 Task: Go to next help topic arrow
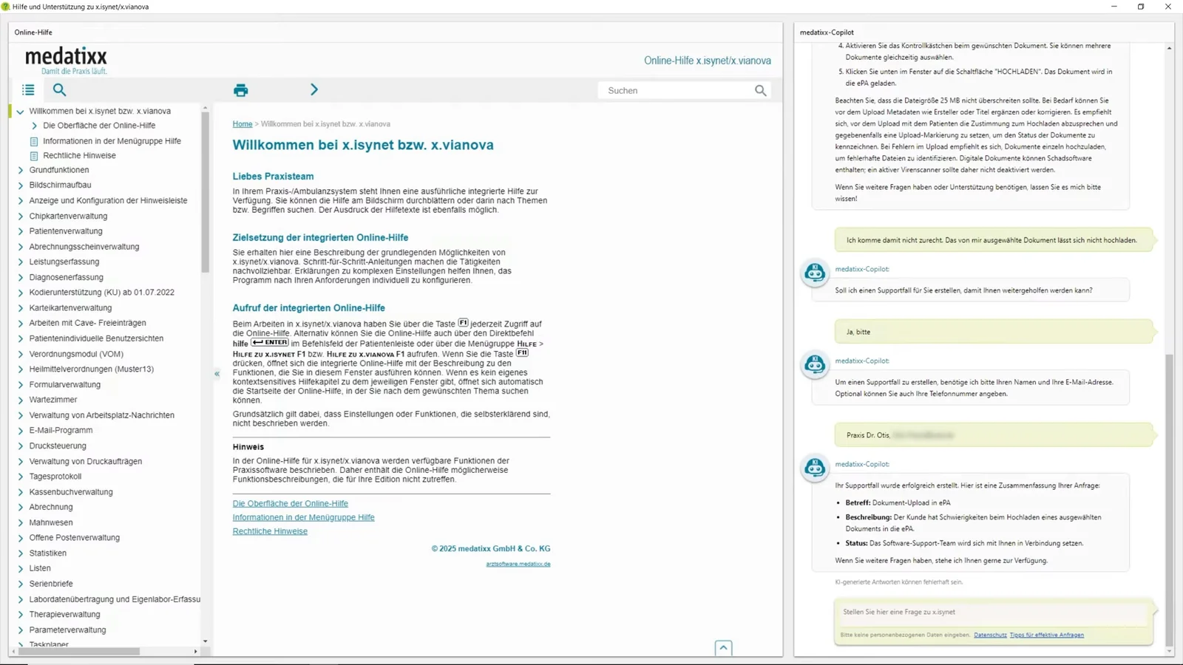314,89
